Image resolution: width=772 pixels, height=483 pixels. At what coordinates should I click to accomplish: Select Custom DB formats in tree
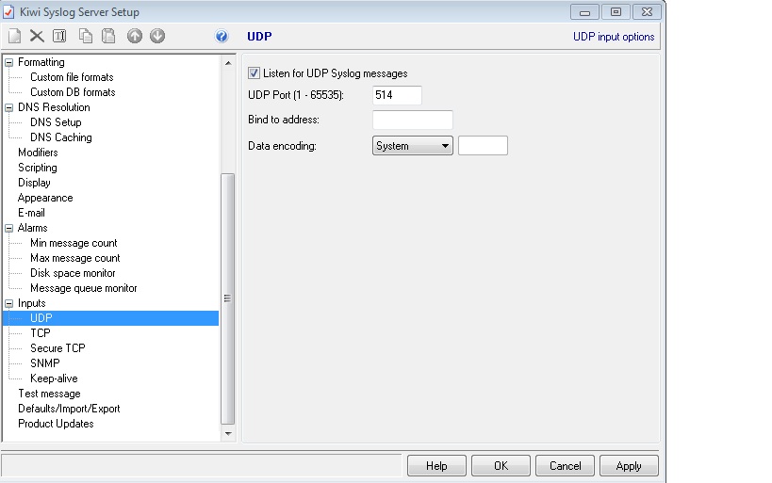click(x=73, y=92)
